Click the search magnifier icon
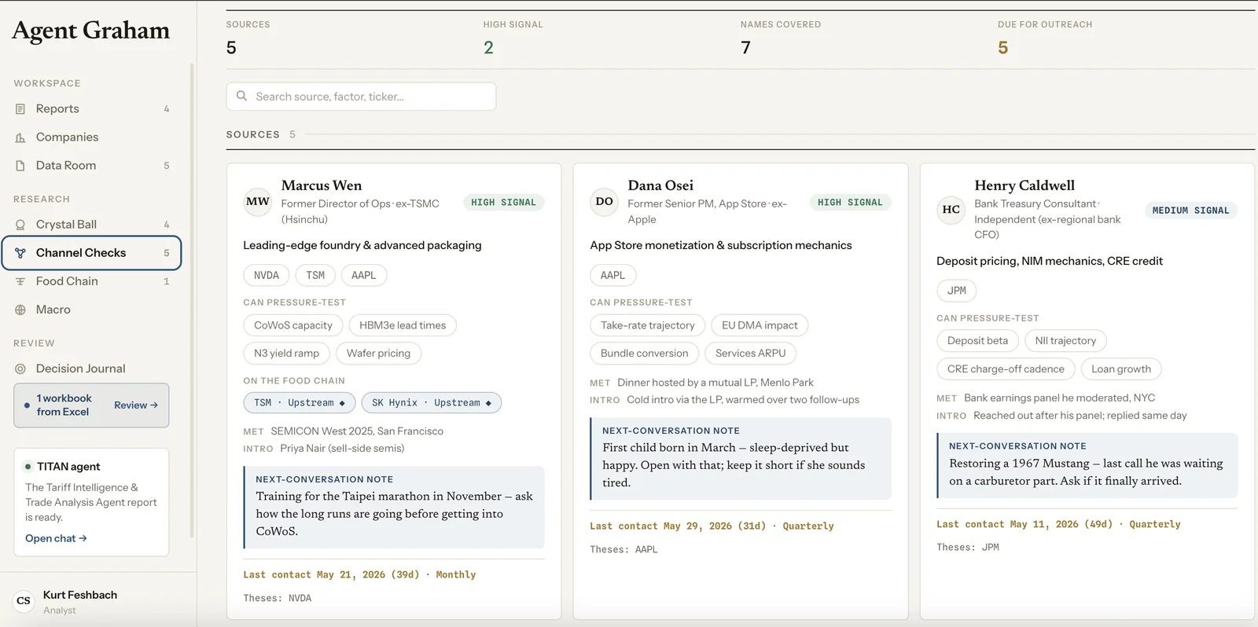This screenshot has height=627, width=1258. (x=242, y=96)
